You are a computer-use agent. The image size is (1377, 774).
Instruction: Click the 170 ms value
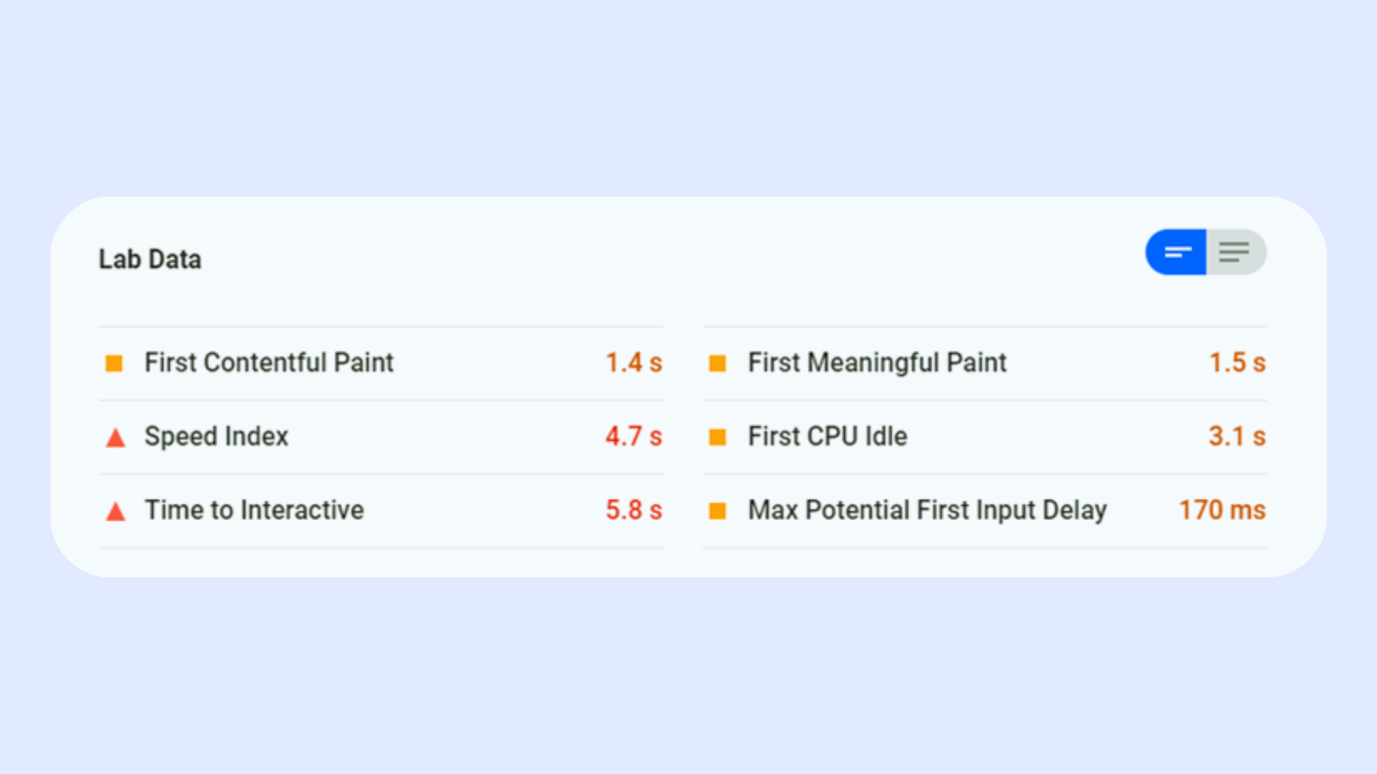tap(1222, 510)
